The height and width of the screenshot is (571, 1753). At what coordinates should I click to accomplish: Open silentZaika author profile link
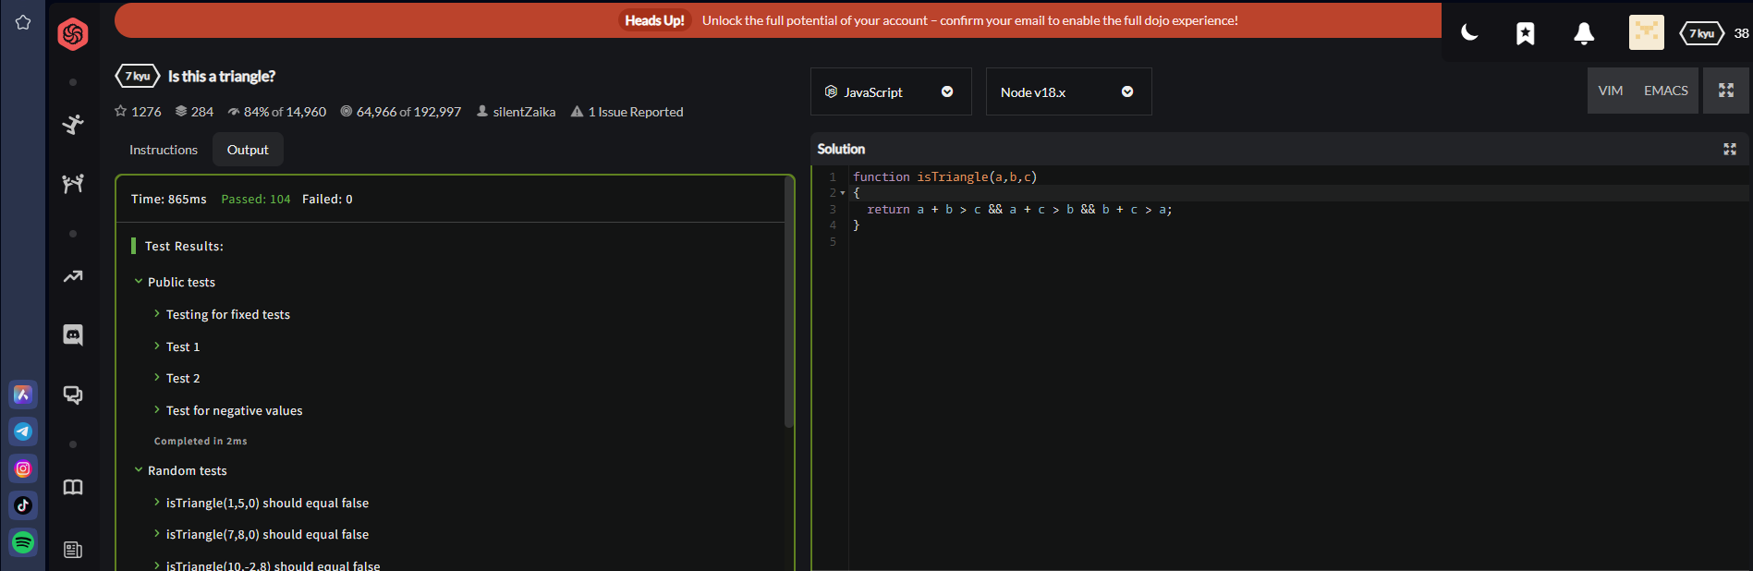tap(523, 112)
